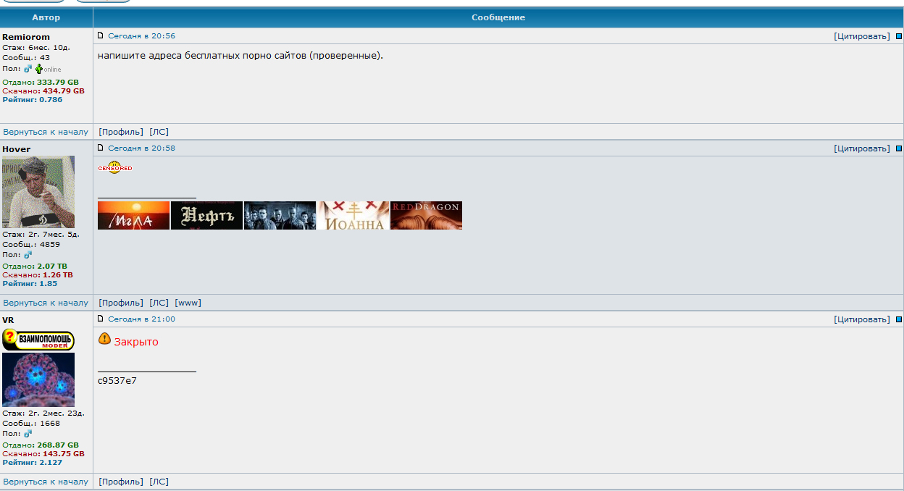
Task: Quote VR's post with Цитировать
Action: [x=862, y=319]
